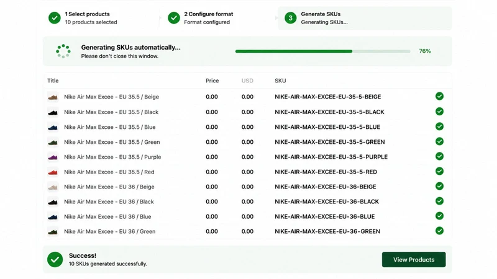This screenshot has width=497, height=279.
Task: Click the number 3 step circle icon
Action: coord(290,18)
